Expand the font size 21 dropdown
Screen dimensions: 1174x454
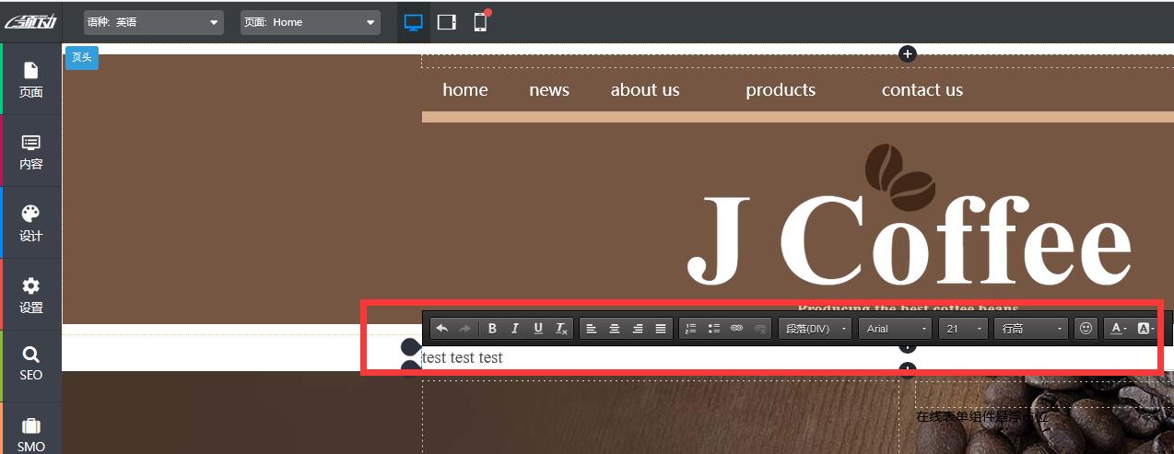click(x=964, y=329)
